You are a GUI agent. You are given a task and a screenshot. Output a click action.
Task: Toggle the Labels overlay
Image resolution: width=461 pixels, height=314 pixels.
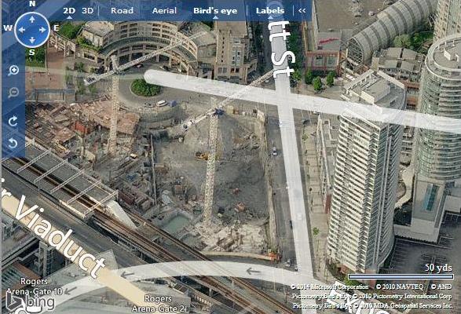(270, 10)
